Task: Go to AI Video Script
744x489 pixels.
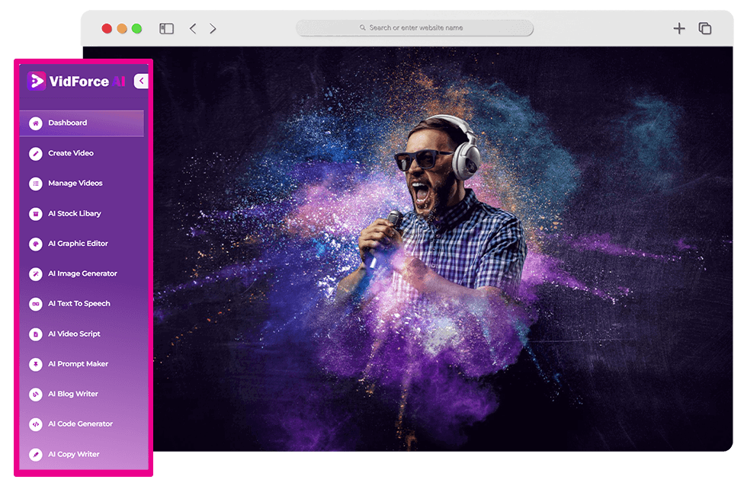Action: tap(74, 334)
